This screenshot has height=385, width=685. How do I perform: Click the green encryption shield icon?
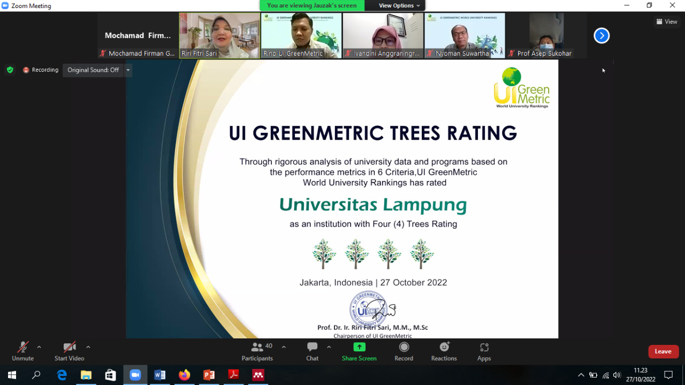pyautogui.click(x=10, y=70)
